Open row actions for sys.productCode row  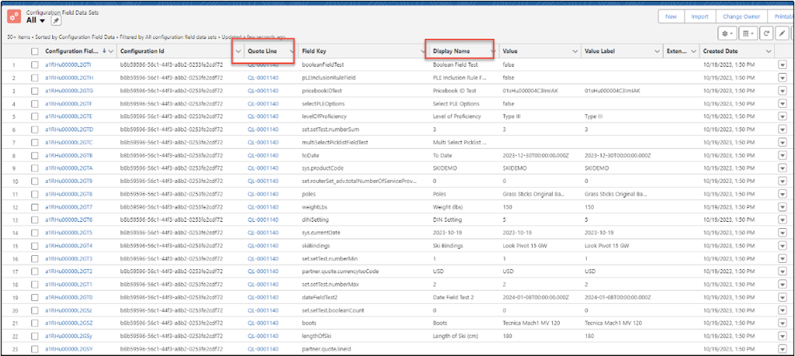tap(782, 168)
